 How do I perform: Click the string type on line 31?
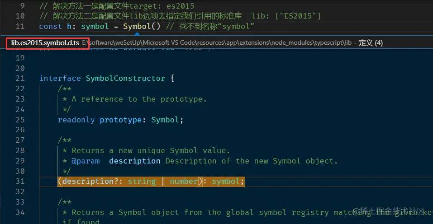[141, 181]
